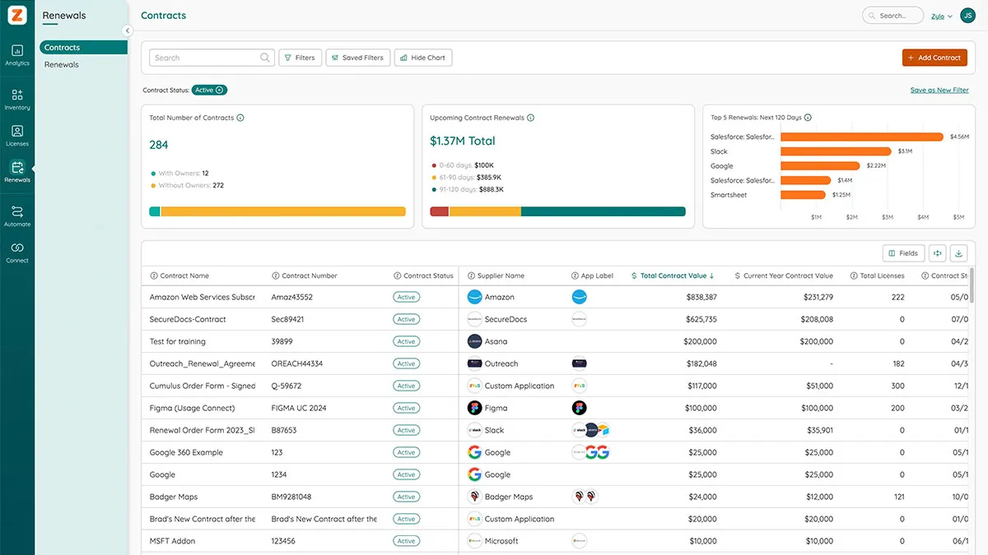Click the Figma app label icon
988x555 pixels.
point(580,408)
